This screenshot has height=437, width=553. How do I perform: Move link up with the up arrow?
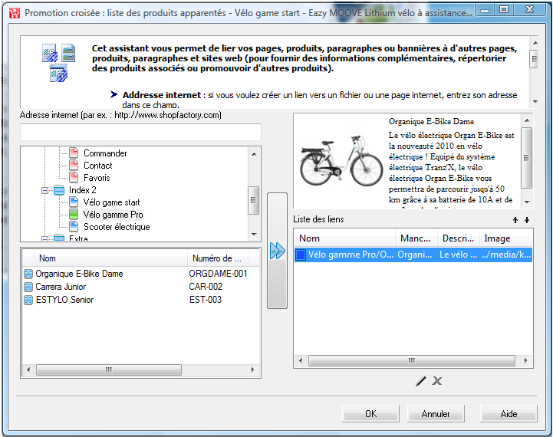(x=515, y=220)
